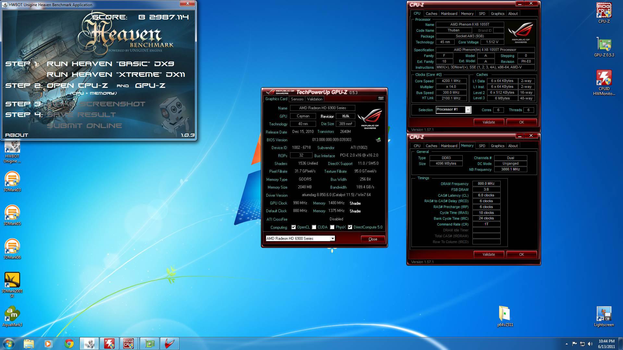623x350 pixels.
Task: Open Windows Media Player from the taskbar
Action: click(48, 344)
